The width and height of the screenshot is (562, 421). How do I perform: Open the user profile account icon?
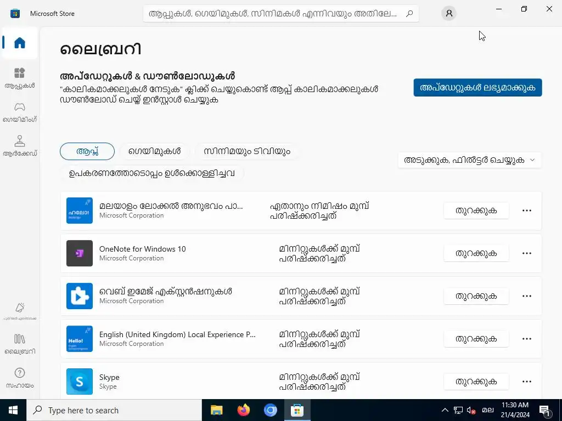point(449,14)
